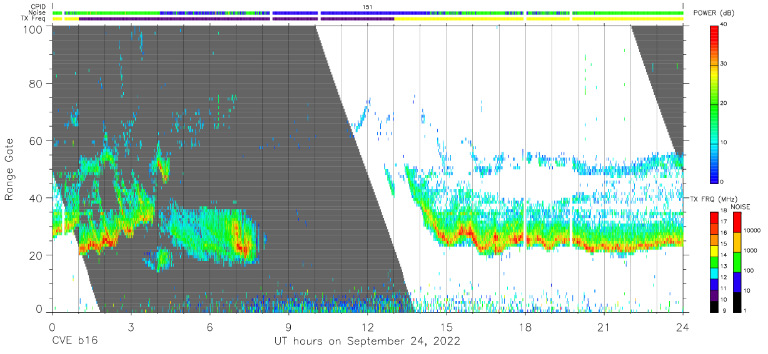This screenshot has width=768, height=354.
Task: Click the TX Freq strip above the plot
Action: point(367,19)
